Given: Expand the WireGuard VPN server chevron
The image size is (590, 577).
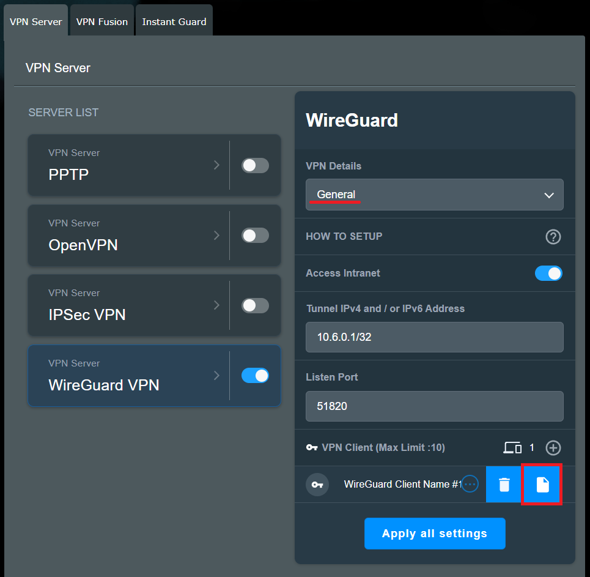Looking at the screenshot, I should 216,375.
